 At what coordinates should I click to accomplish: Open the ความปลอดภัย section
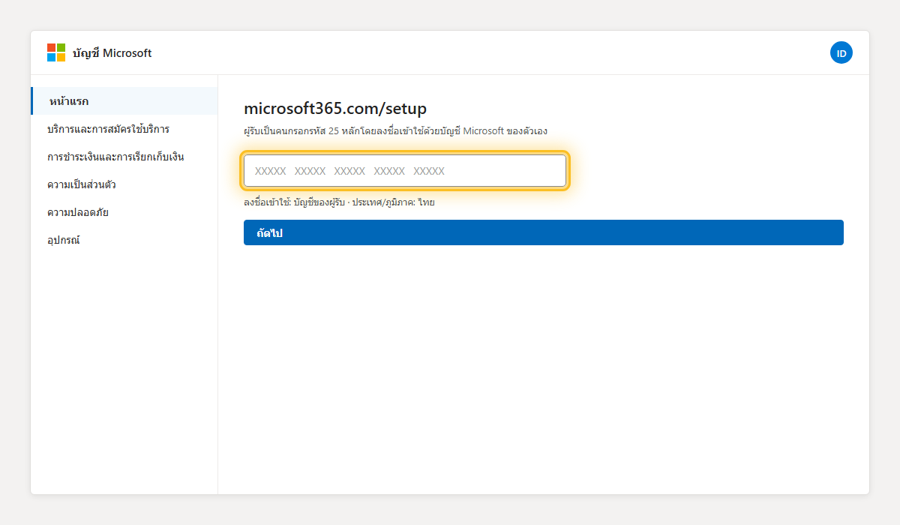click(124, 212)
